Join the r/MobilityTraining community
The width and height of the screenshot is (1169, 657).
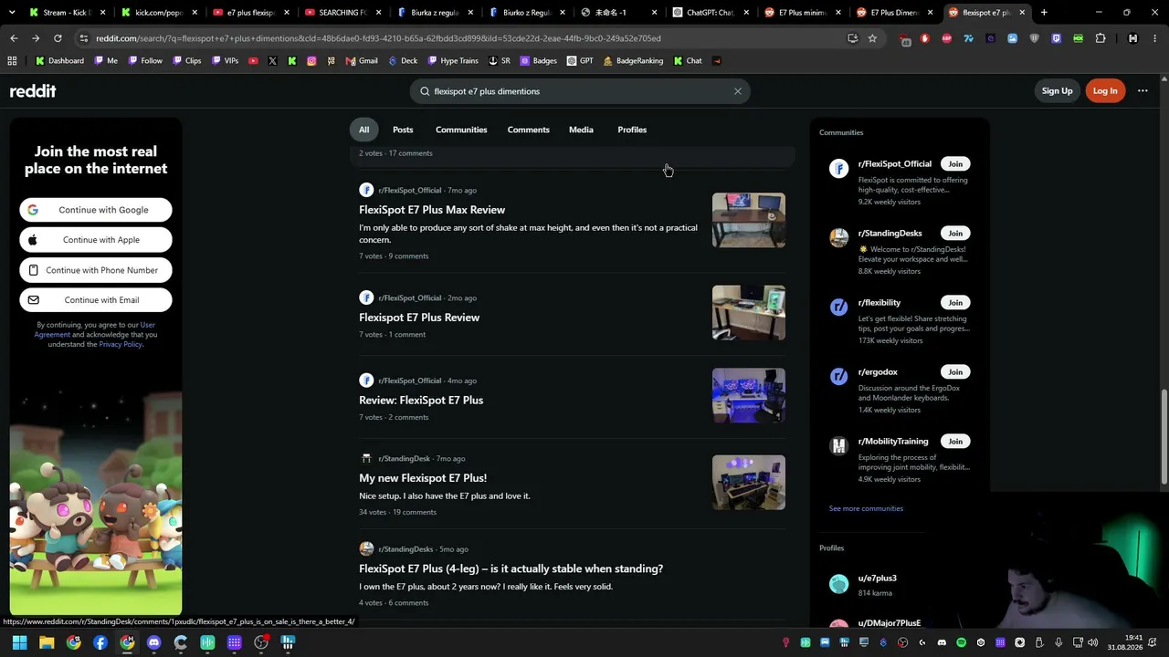955,442
